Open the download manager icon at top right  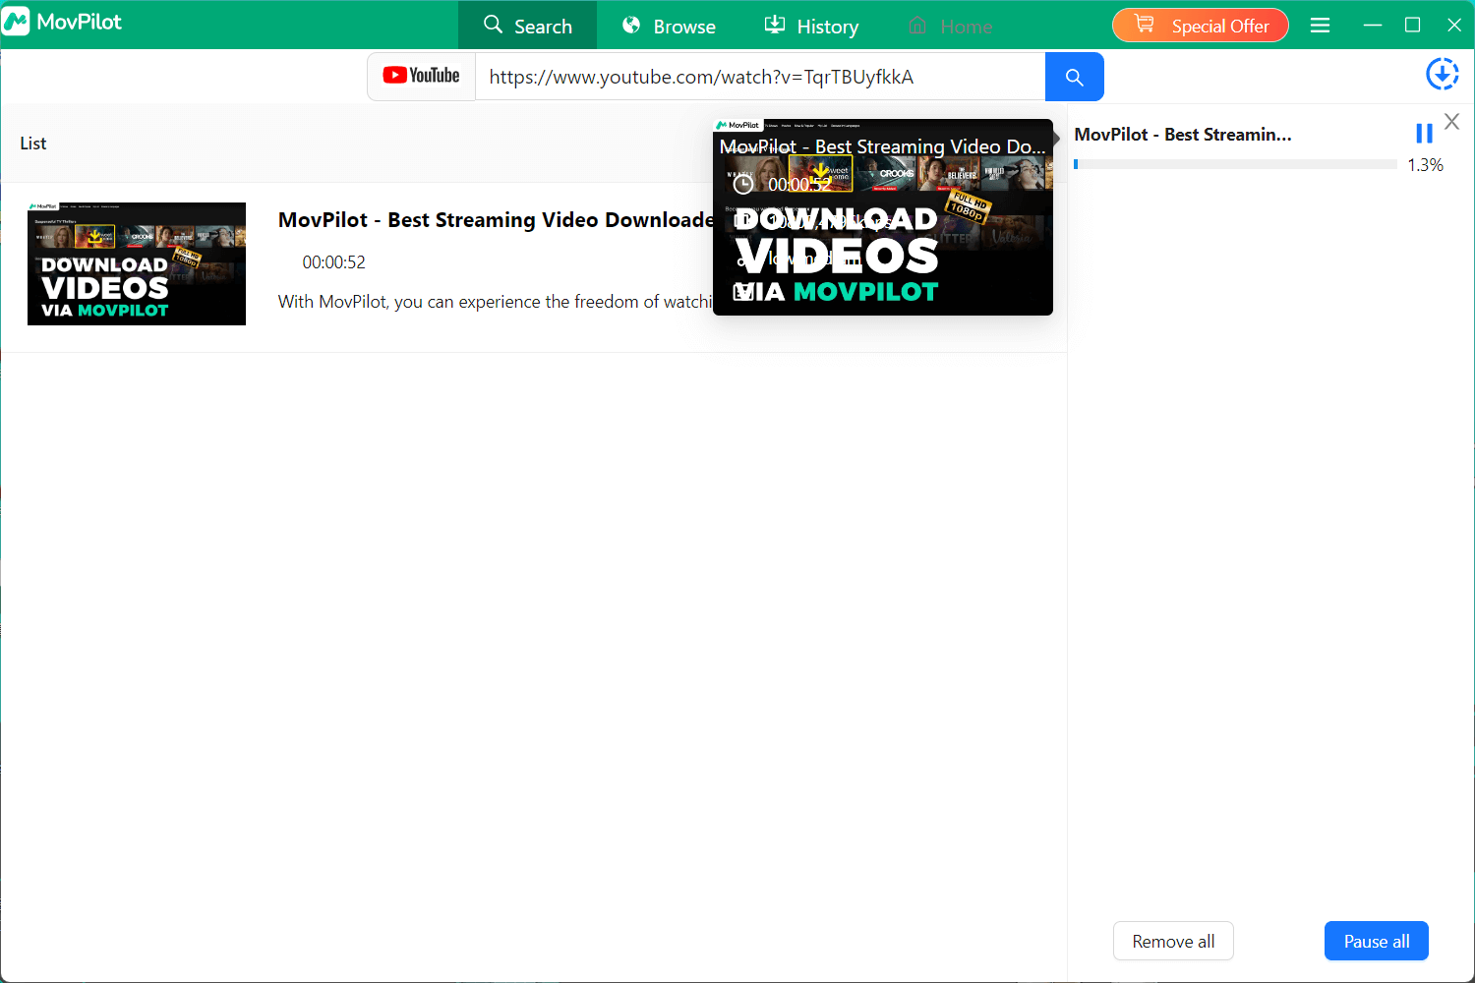coord(1442,73)
